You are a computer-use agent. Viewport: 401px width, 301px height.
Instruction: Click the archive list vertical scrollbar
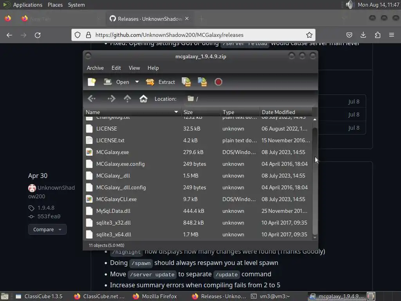pos(315,181)
